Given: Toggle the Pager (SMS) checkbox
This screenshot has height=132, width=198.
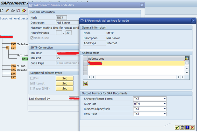Looking at the screenshot, I should coord(32,89).
